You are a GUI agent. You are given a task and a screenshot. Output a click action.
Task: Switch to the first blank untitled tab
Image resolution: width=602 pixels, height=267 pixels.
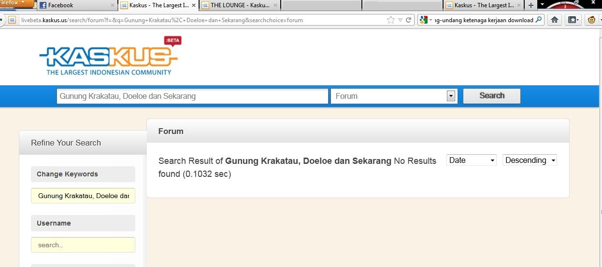321,5
